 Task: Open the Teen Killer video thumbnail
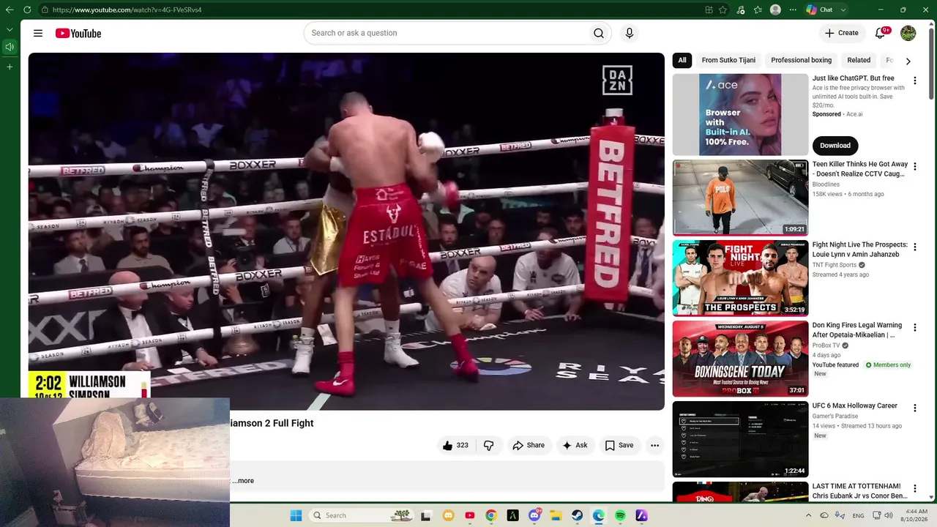point(740,198)
